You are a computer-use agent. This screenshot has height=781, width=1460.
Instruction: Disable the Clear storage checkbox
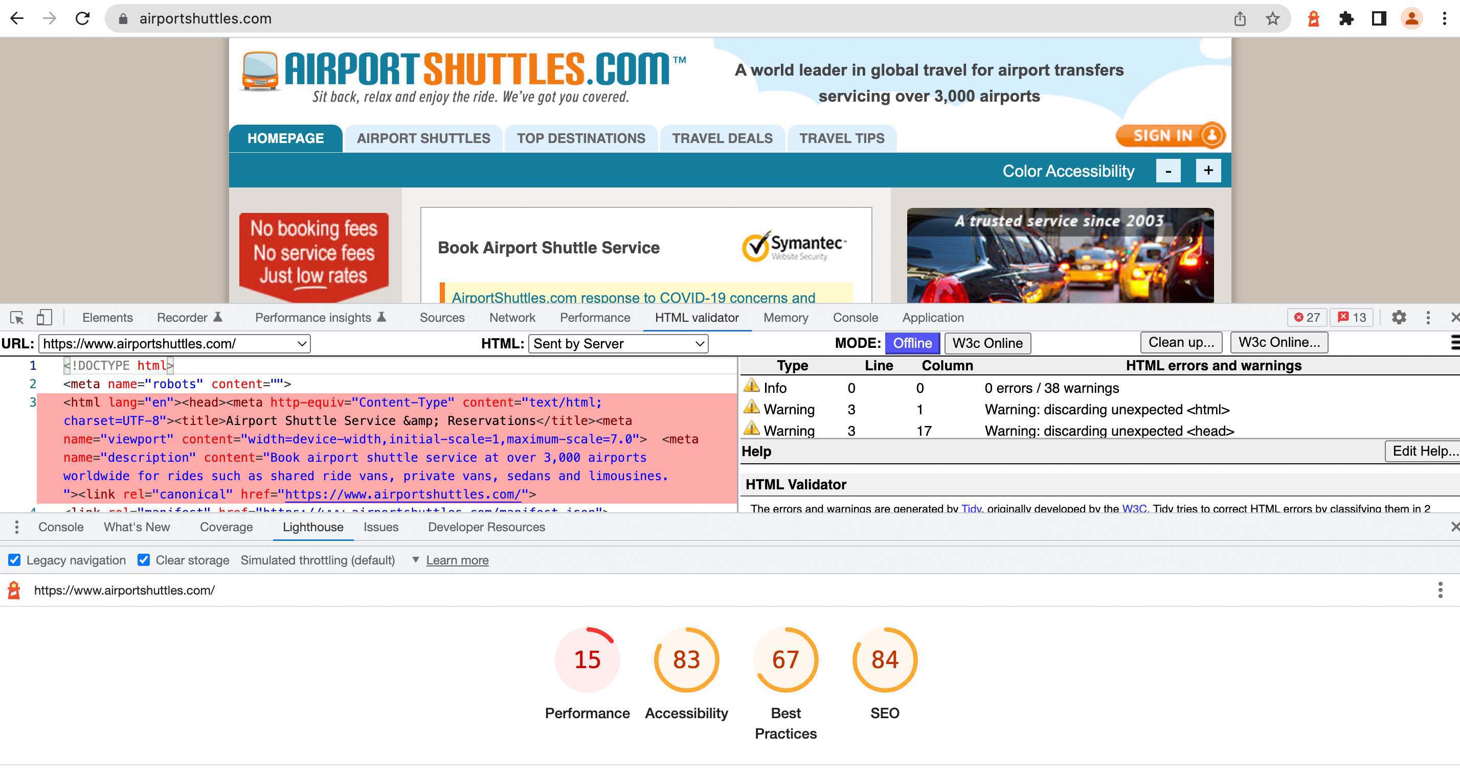pos(143,560)
